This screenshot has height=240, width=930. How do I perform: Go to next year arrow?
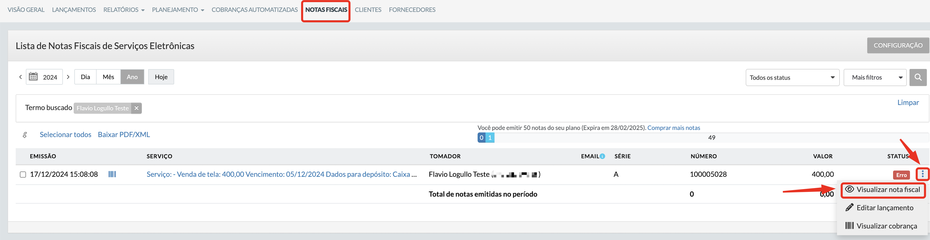coord(68,77)
